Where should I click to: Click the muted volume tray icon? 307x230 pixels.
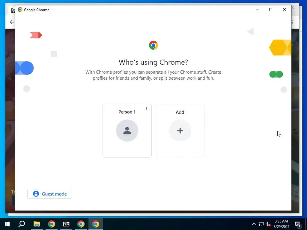pos(268,224)
